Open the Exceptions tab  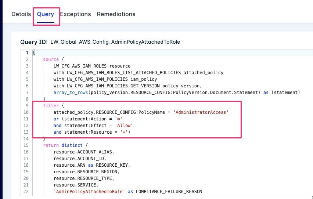75,14
